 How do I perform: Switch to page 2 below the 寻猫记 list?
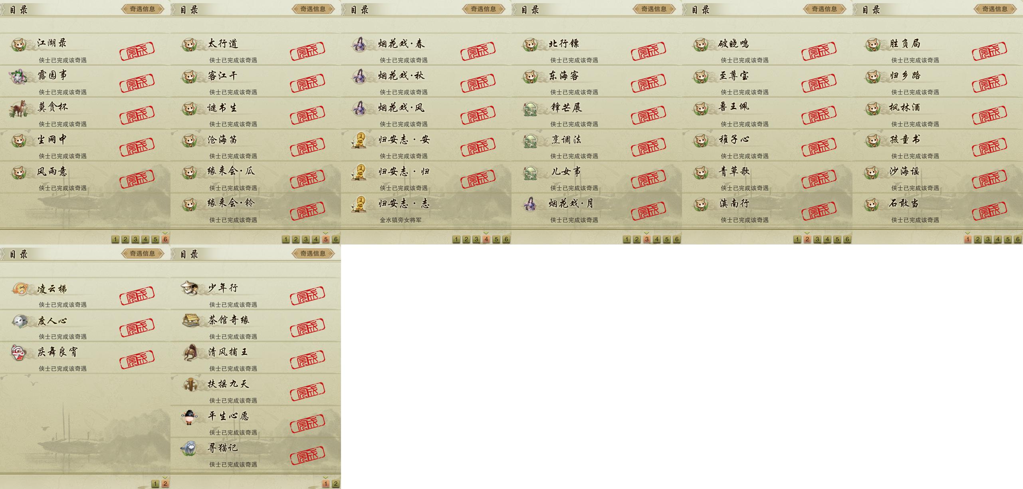(x=336, y=484)
